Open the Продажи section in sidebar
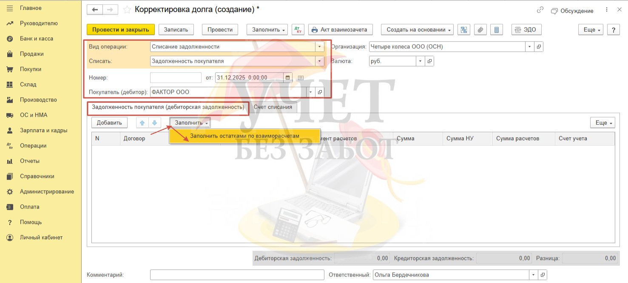 (x=31, y=54)
